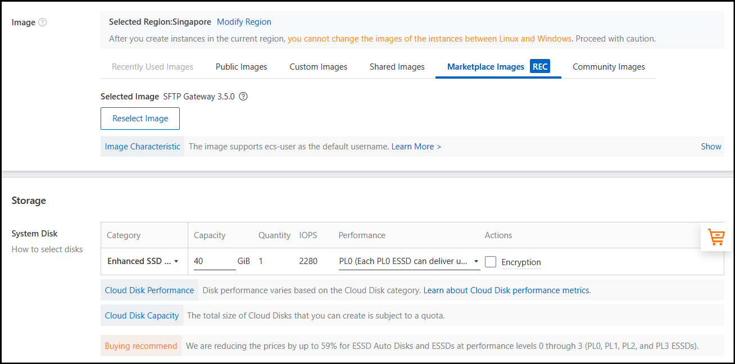
Task: Click help icon beside SFTP Gateway 3.5.0
Action: tap(243, 97)
